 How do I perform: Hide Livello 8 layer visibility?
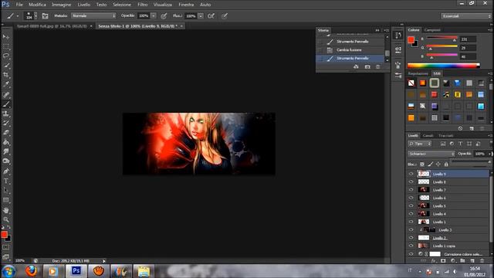click(x=411, y=182)
